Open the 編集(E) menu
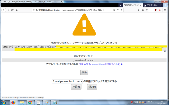 [15, 2]
